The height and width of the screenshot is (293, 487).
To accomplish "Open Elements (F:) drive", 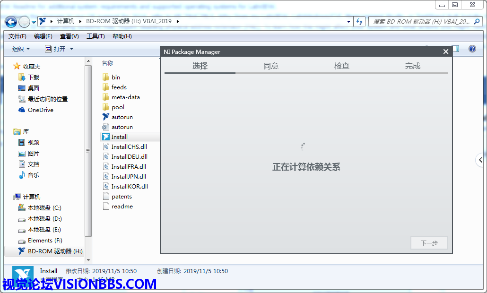I will coord(40,240).
